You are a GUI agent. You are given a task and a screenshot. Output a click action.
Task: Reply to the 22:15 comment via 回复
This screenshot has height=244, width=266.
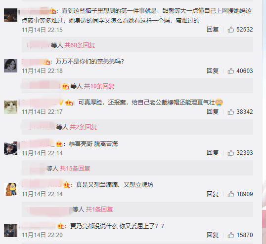point(213,30)
